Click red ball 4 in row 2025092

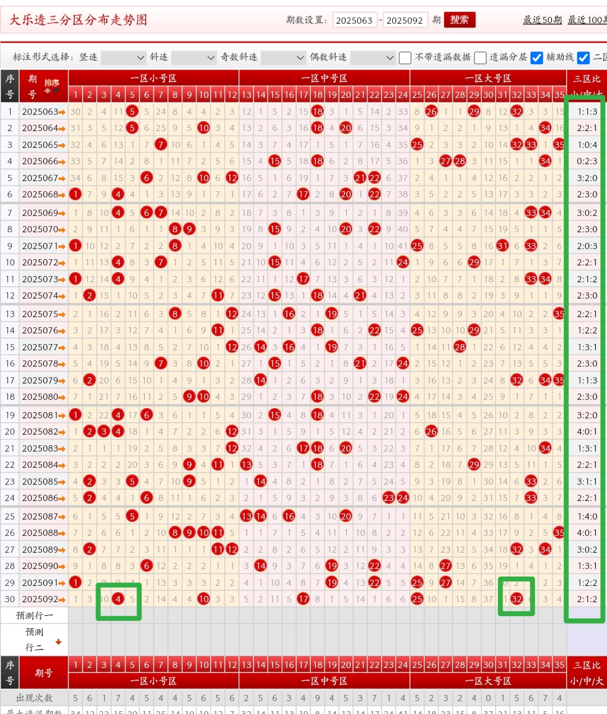118,599
